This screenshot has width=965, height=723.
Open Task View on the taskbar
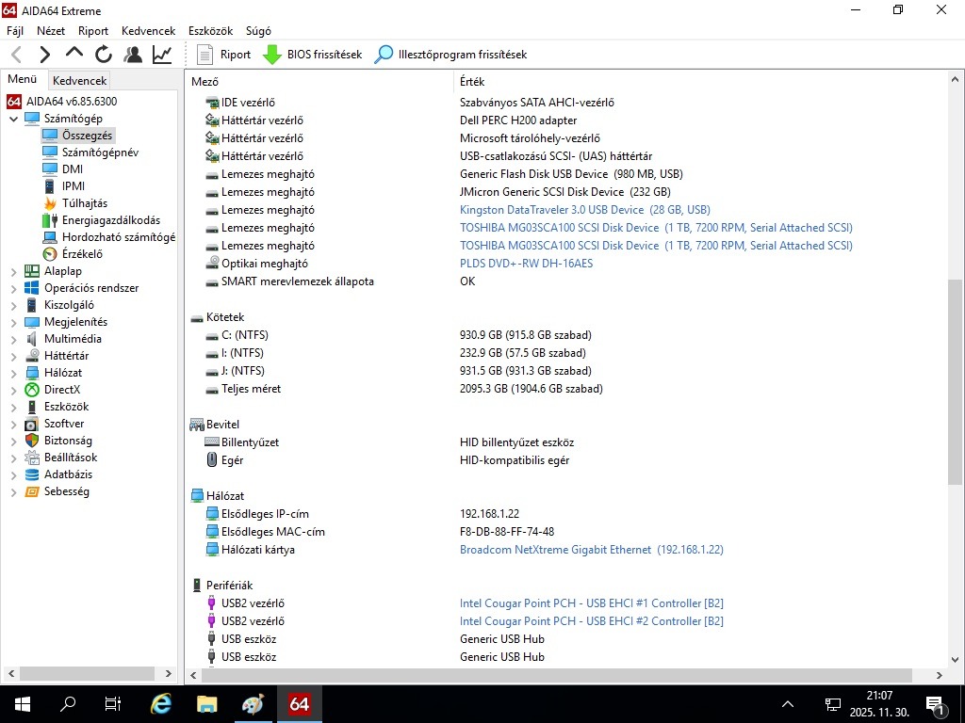(x=113, y=704)
